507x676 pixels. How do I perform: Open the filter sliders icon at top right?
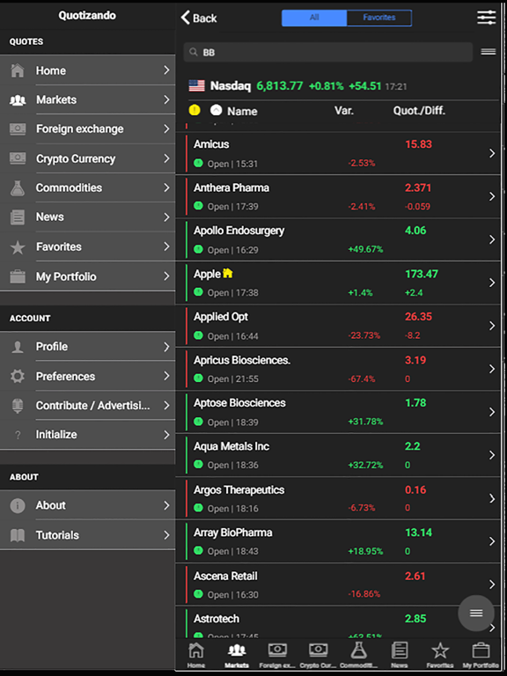click(x=486, y=18)
